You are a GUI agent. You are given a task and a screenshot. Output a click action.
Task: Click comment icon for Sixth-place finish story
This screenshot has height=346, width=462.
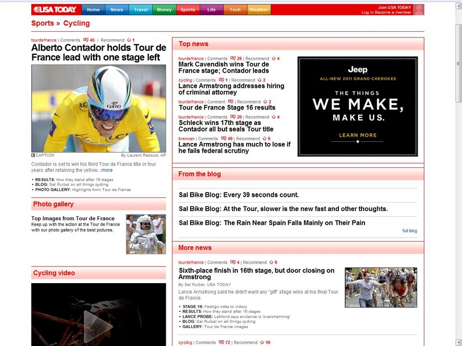233,262
